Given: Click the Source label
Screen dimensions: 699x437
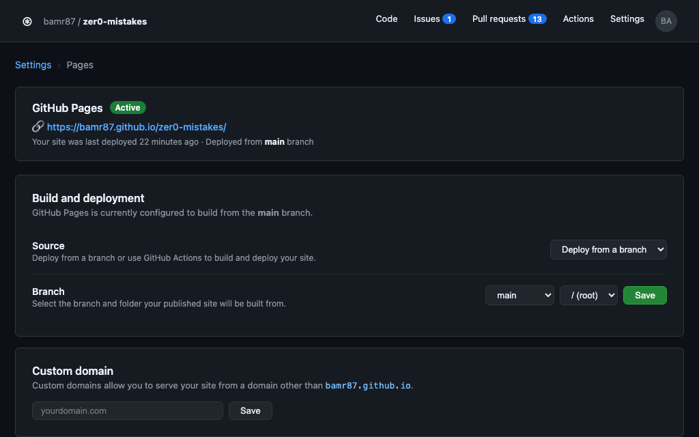Looking at the screenshot, I should (x=48, y=246).
